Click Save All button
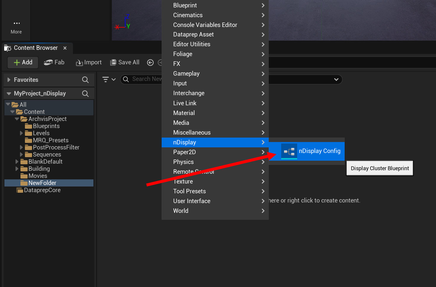Screen dimensions: 436x287 click(125, 62)
